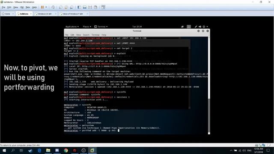
Task: Show hidden system tray icons
Action: (231, 150)
